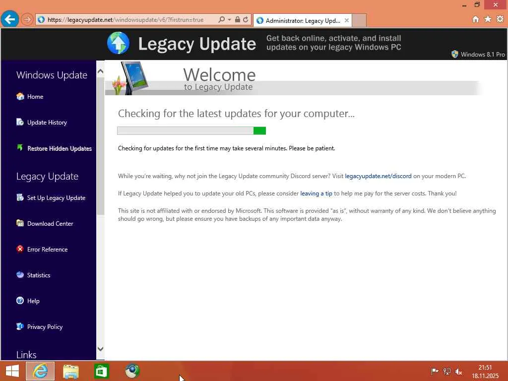Screen dimensions: 508x381
Task: Open the Action Center flag tray icon
Action: tap(435, 371)
